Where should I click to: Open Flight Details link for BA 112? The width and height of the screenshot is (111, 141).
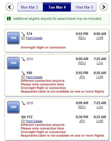(34, 121)
